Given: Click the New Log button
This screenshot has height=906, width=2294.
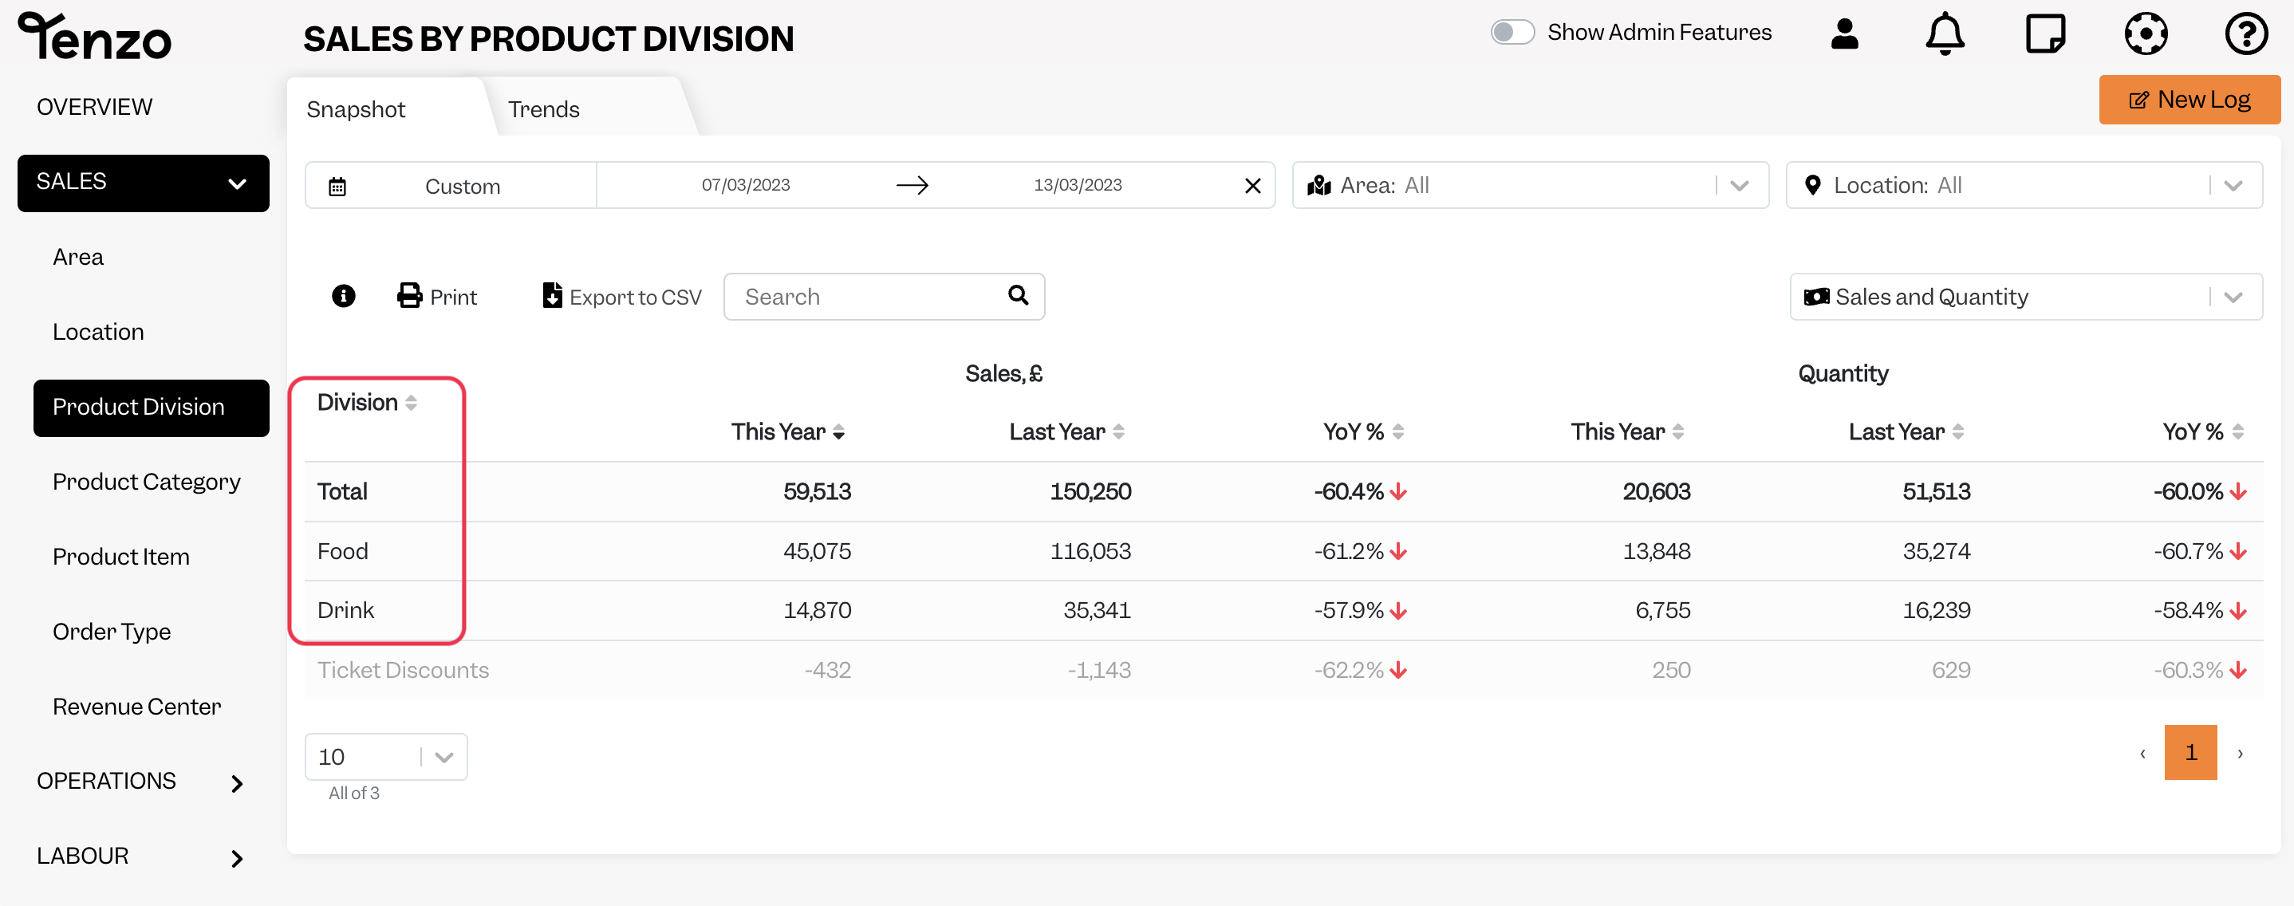Looking at the screenshot, I should click(2189, 99).
